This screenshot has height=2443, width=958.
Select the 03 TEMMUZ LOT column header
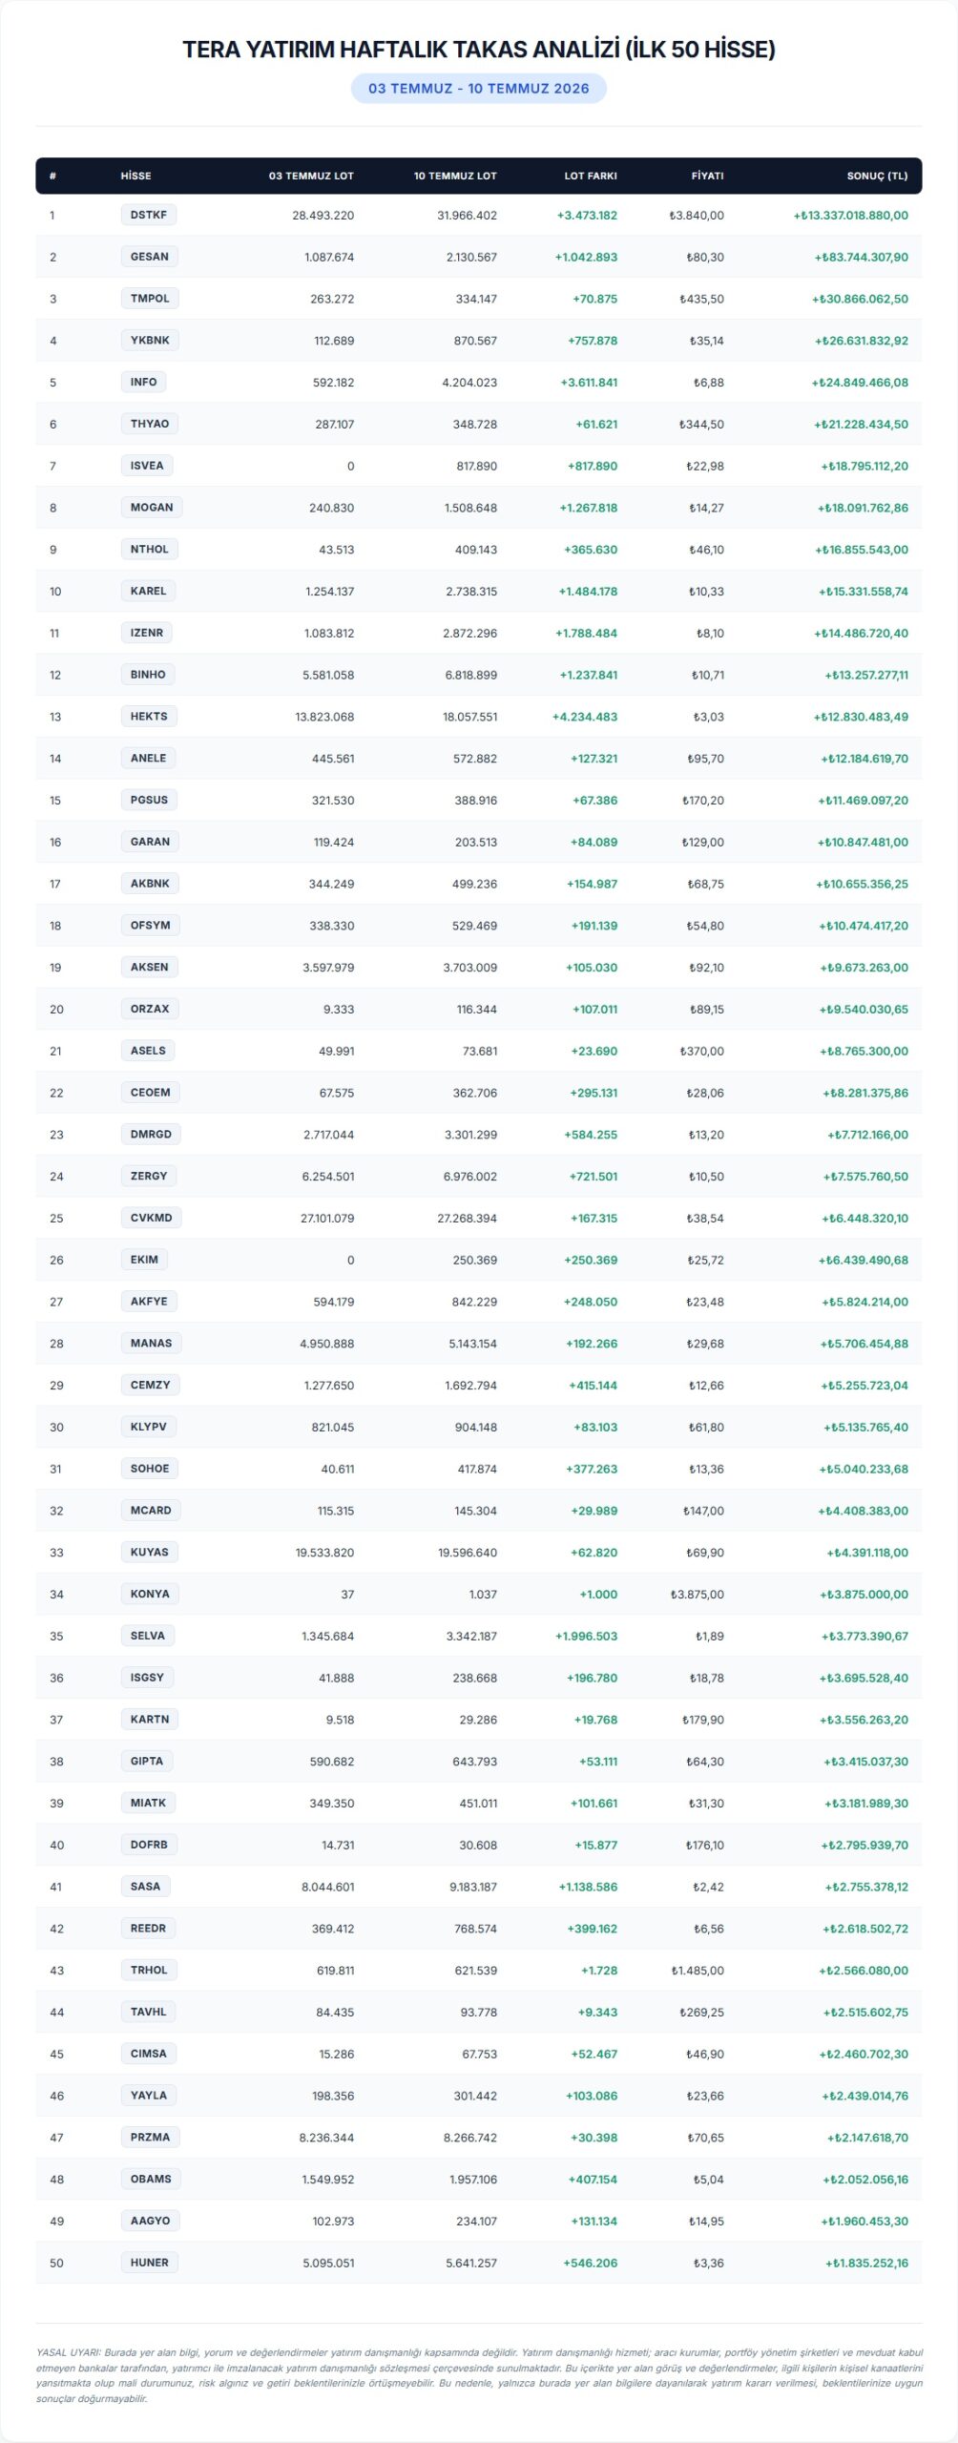coord(311,176)
